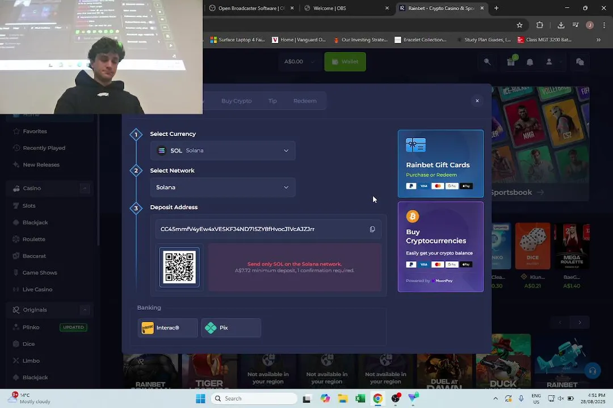The image size is (613, 408).
Task: Open the Select Currency SOL dropdown
Action: pyautogui.click(x=223, y=151)
